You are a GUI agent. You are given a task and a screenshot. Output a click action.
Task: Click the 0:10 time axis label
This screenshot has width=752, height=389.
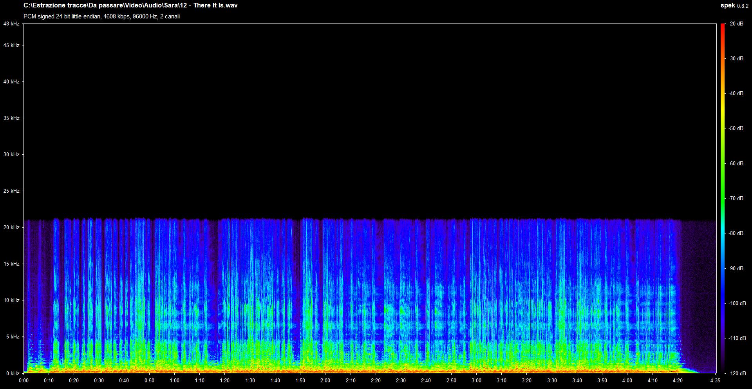point(49,381)
